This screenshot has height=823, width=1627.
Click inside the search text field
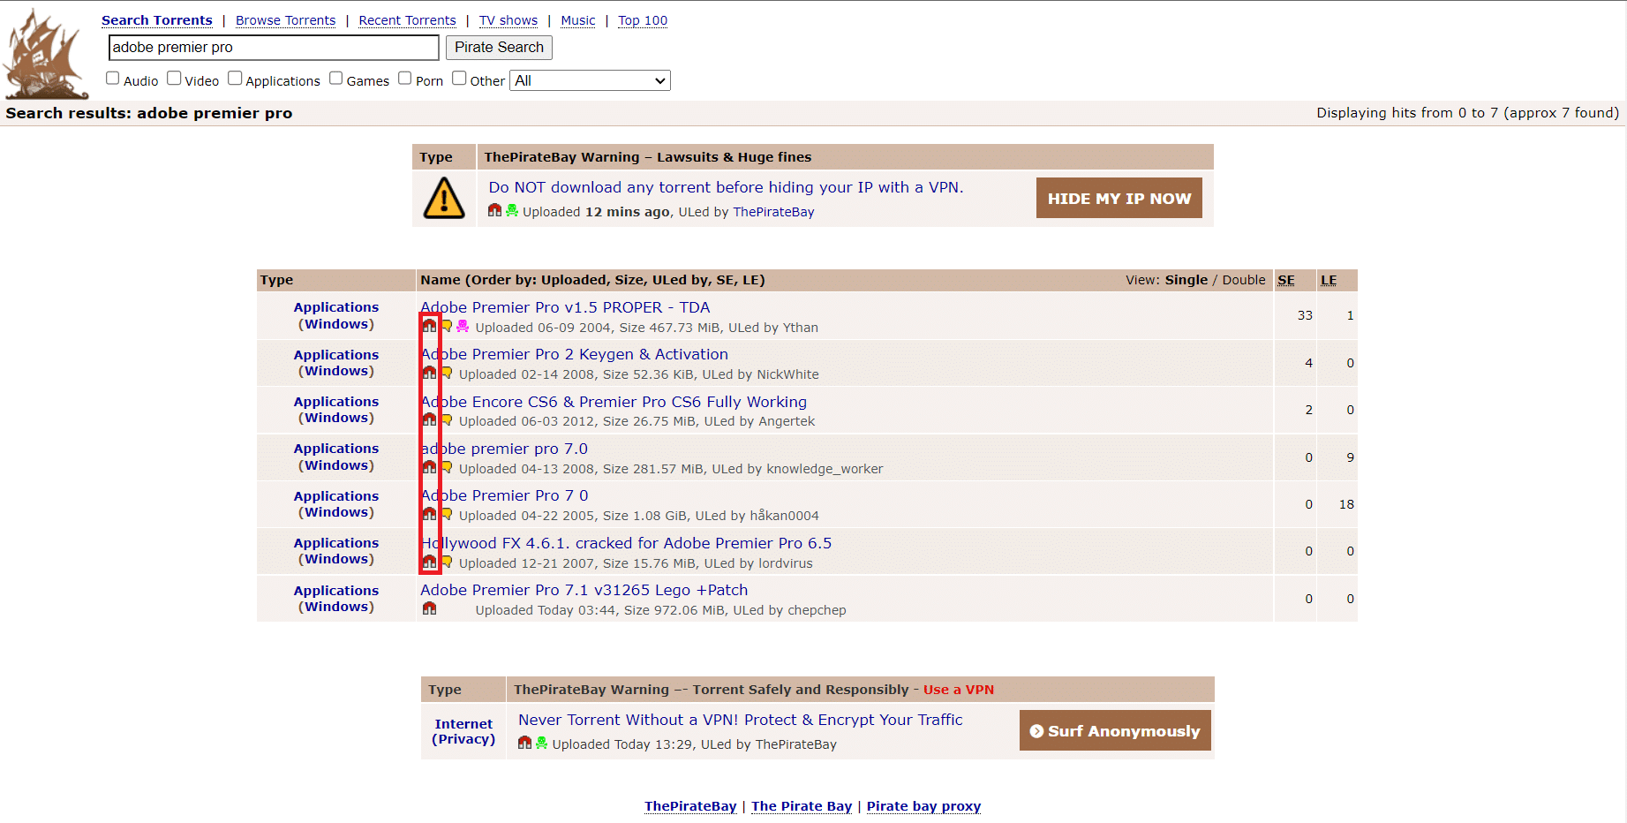click(274, 48)
